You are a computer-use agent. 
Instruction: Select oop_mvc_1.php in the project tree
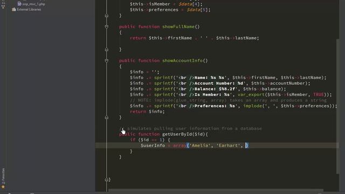click(x=33, y=4)
